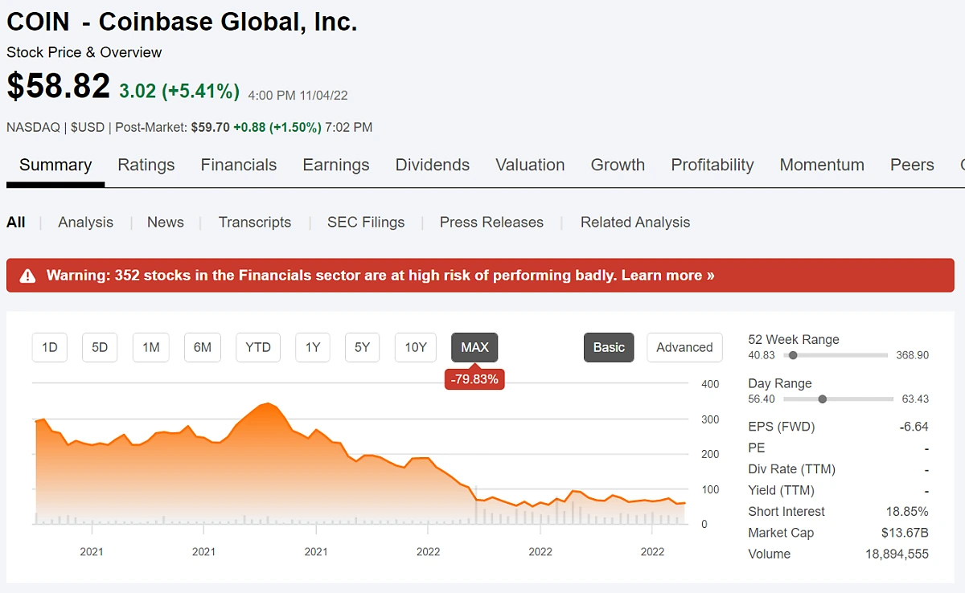Click the Day Range slider marker
Image resolution: width=965 pixels, height=593 pixels.
(x=822, y=399)
